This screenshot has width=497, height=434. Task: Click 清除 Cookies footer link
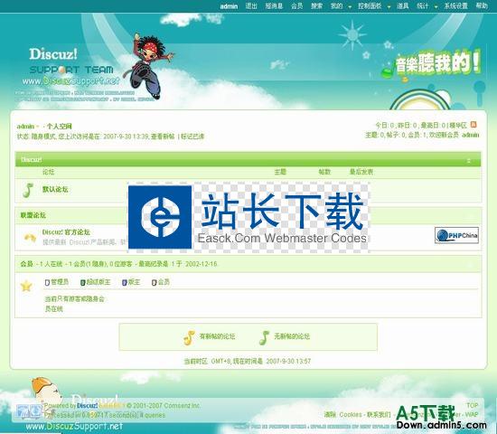click(343, 415)
